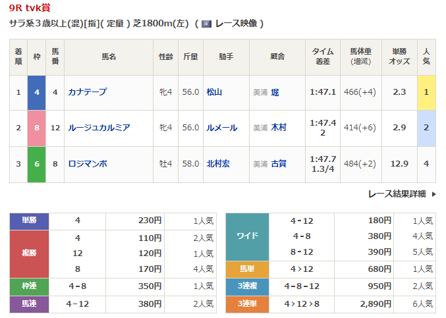Click blue frame number 4 box
This screenshot has width=446, height=318.
36,92
